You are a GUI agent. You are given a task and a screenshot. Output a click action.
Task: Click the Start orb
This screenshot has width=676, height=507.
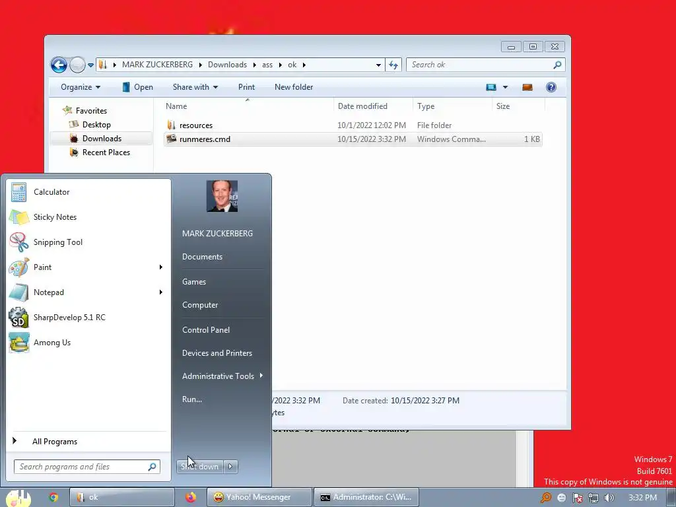[x=18, y=498]
